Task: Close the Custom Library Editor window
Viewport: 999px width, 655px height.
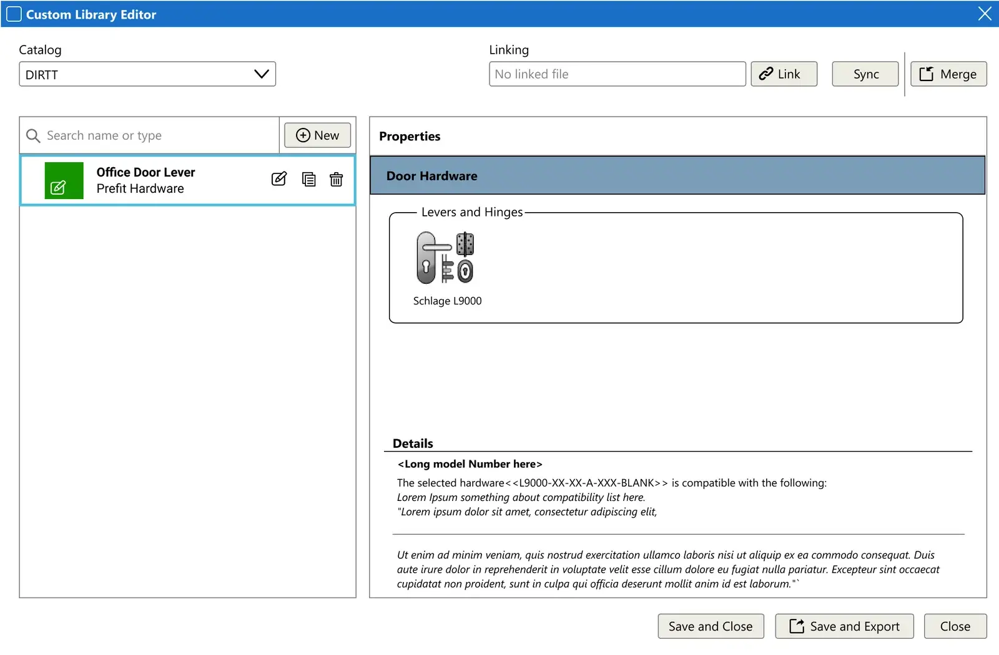Action: click(x=985, y=14)
